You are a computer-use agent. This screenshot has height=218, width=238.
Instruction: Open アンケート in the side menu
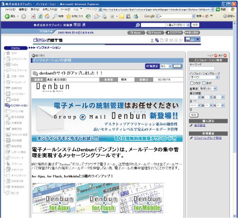(x=15, y=158)
